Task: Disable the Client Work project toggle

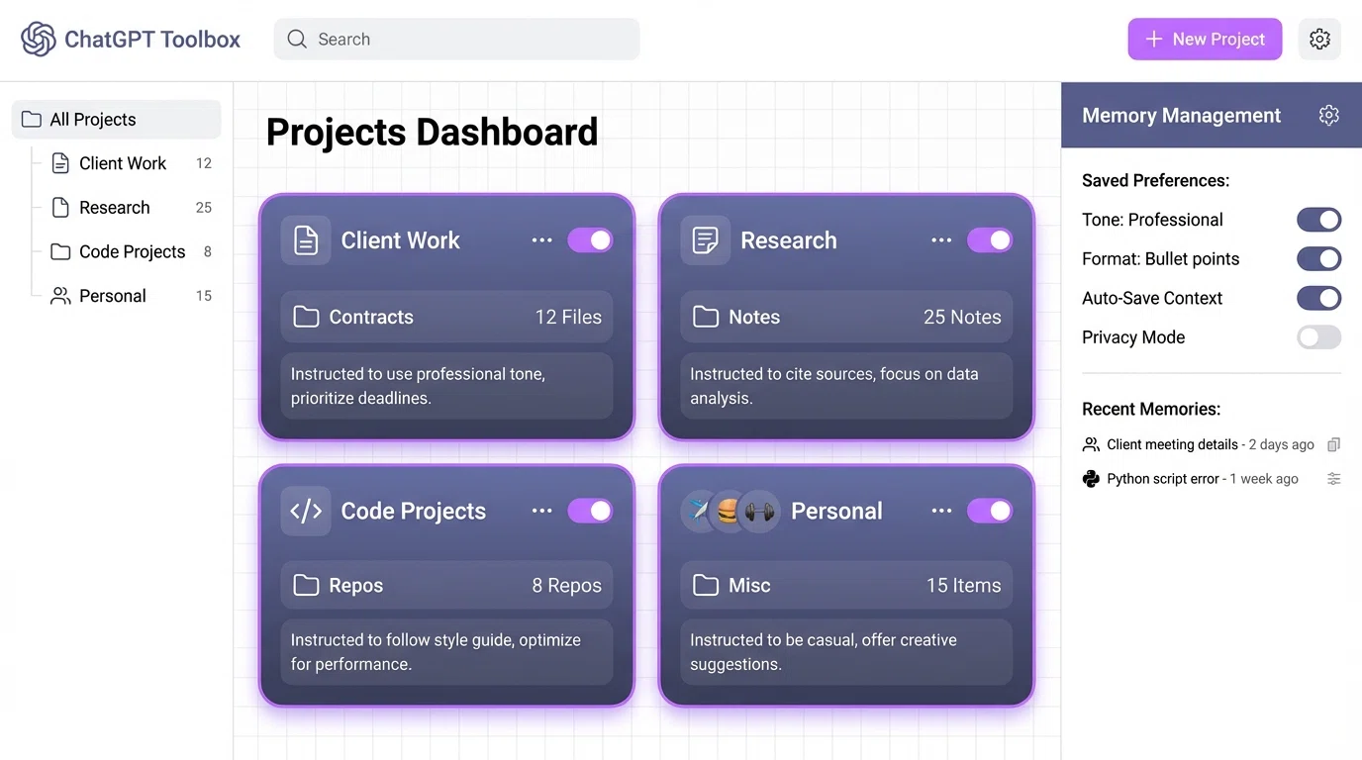Action: pos(590,239)
